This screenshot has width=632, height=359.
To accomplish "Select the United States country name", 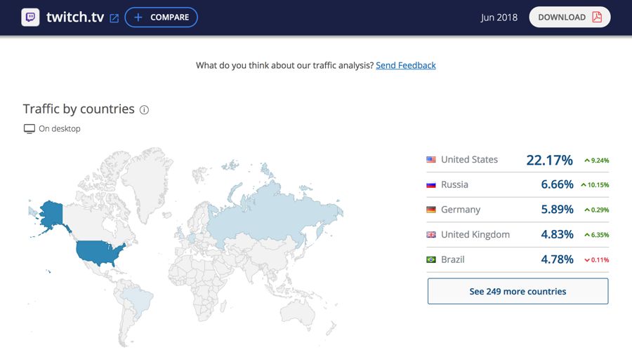I will (x=469, y=159).
